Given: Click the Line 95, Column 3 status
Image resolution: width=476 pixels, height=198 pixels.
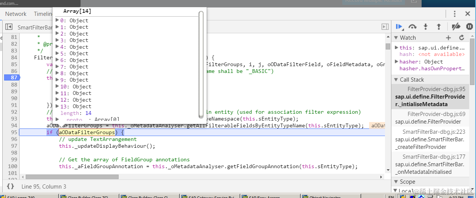Looking at the screenshot, I should [44, 186].
